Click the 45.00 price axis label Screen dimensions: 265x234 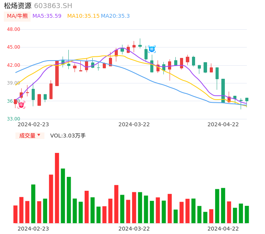(14, 47)
